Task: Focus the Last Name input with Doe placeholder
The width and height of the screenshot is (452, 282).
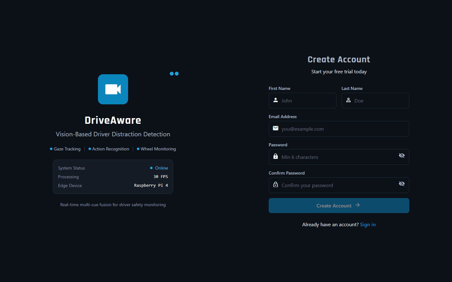Action: point(375,101)
